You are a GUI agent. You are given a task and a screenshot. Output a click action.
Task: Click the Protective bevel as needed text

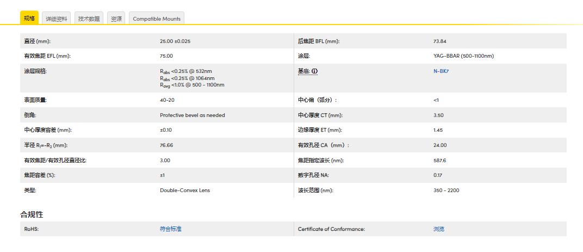192,115
